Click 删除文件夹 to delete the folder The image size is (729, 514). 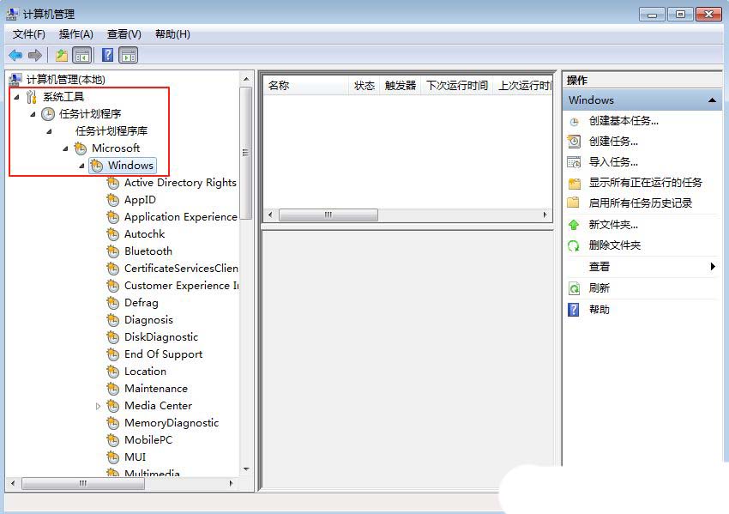[615, 245]
